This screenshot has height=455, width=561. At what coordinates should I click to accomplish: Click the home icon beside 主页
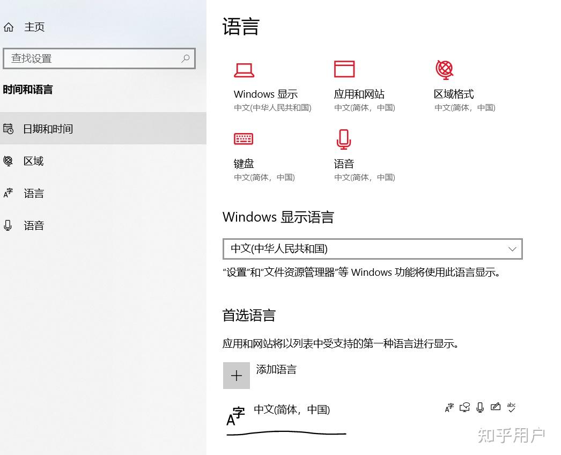pos(9,27)
